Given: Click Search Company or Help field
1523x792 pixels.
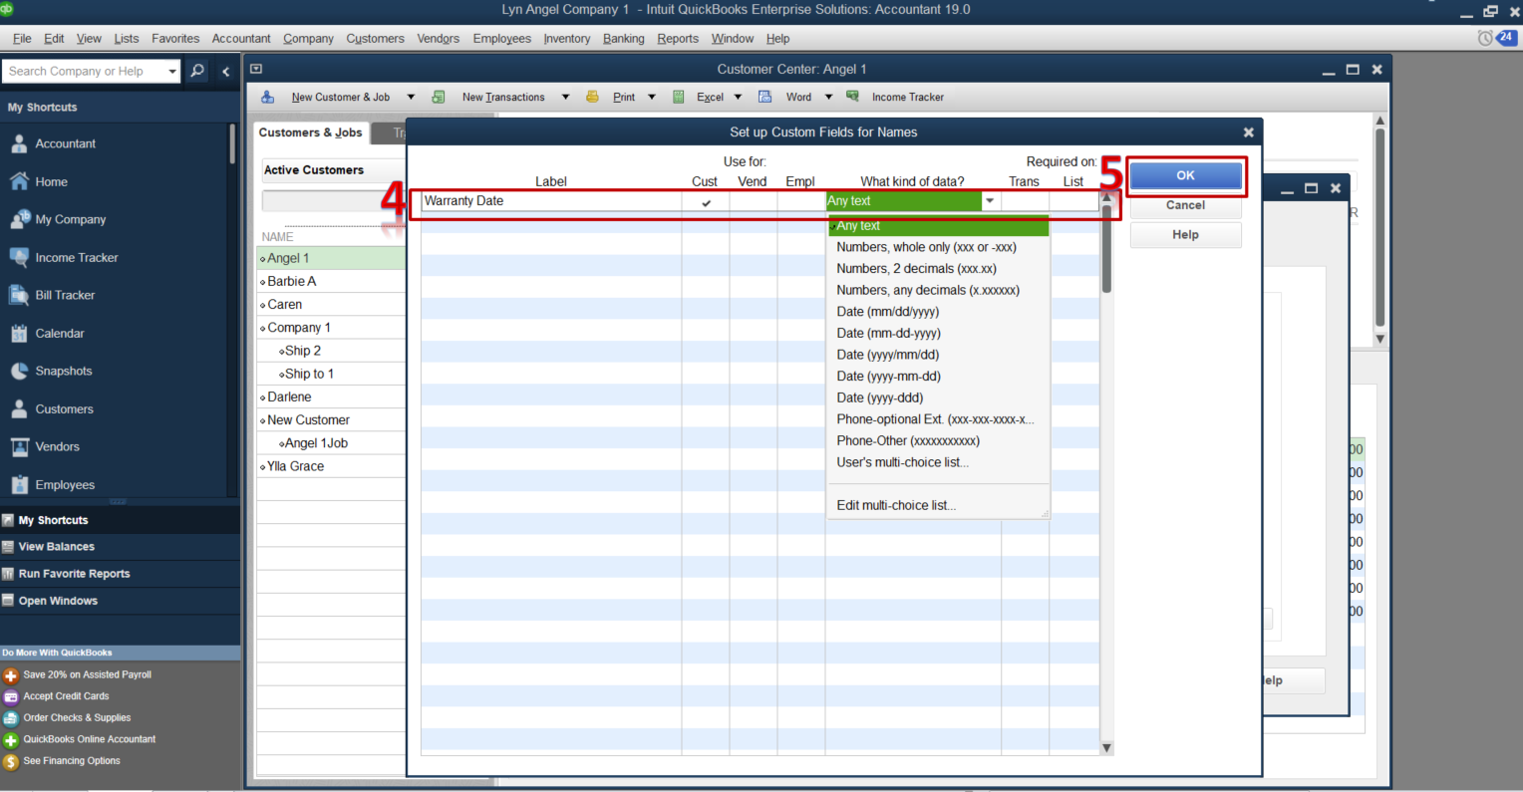Looking at the screenshot, I should [85, 71].
